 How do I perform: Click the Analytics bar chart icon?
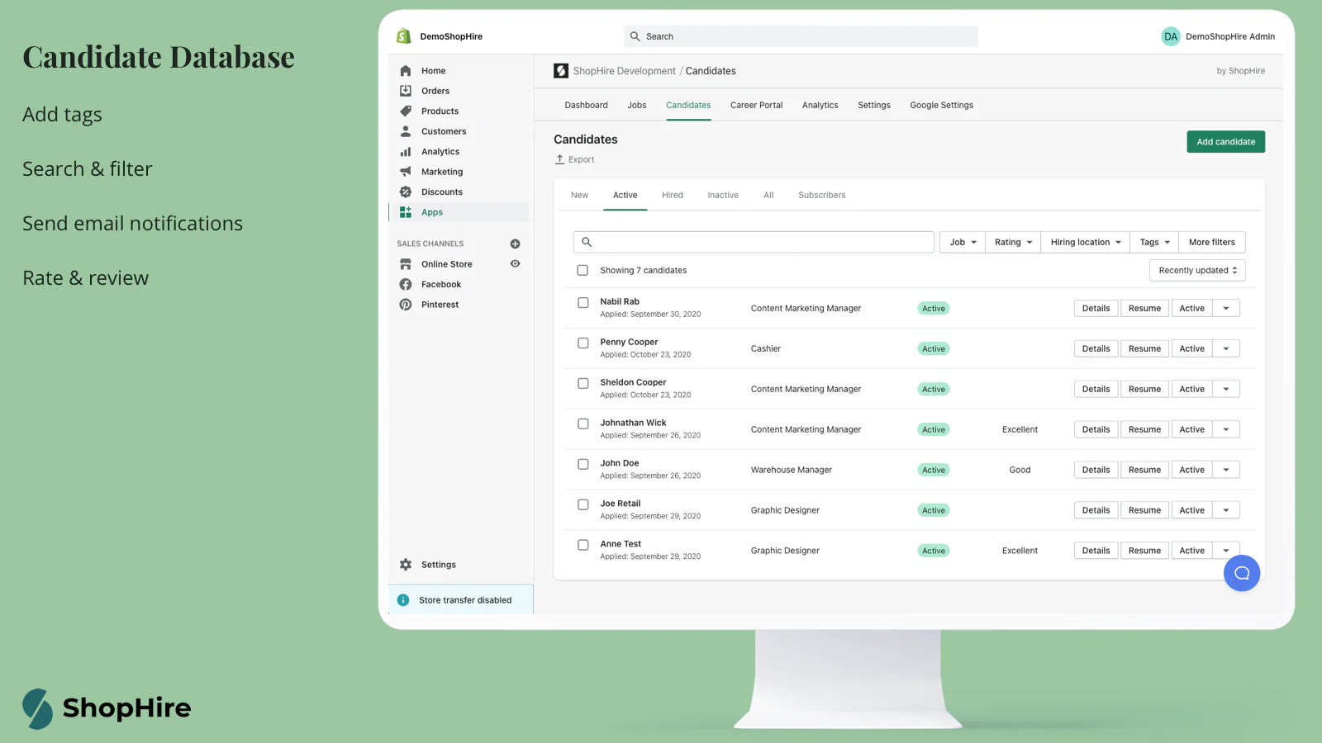click(406, 152)
